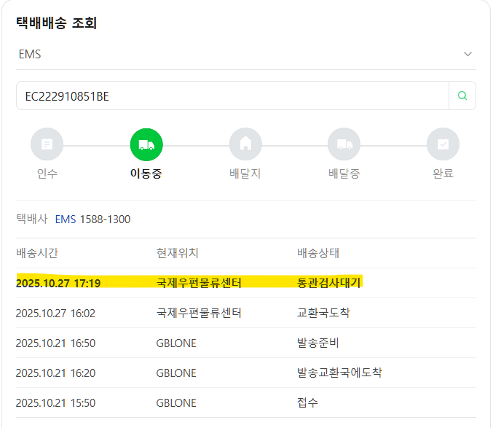Click the 배달지 house step icon
Screen dimensions: 493x428
245,144
